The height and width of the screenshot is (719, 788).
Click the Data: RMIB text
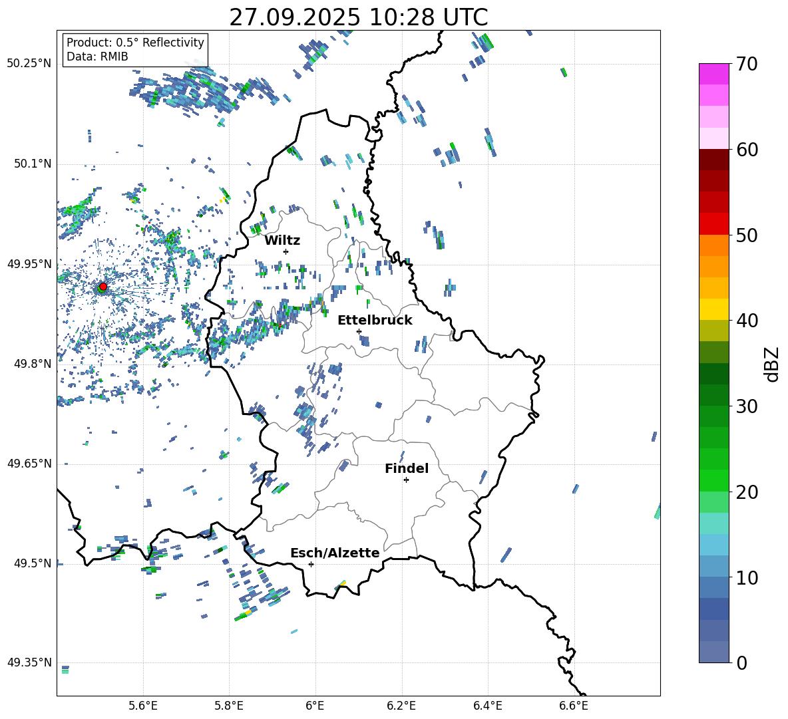click(97, 57)
